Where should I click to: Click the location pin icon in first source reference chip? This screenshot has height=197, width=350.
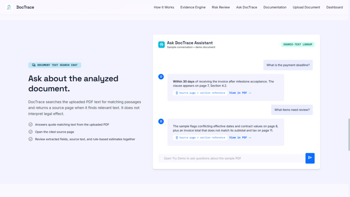tap(177, 93)
